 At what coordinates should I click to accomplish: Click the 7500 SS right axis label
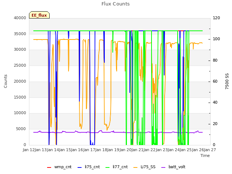click(x=227, y=81)
